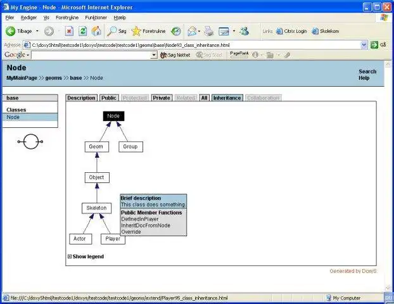This screenshot has width=394, height=304.
Task: Open the Mail button dropdown arrow
Action: (200, 31)
